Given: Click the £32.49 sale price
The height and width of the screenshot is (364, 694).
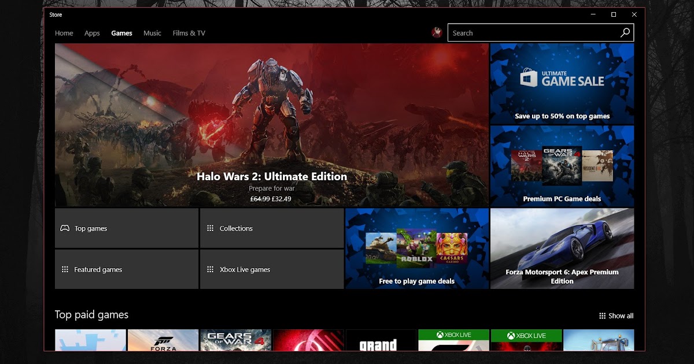Looking at the screenshot, I should (x=282, y=199).
